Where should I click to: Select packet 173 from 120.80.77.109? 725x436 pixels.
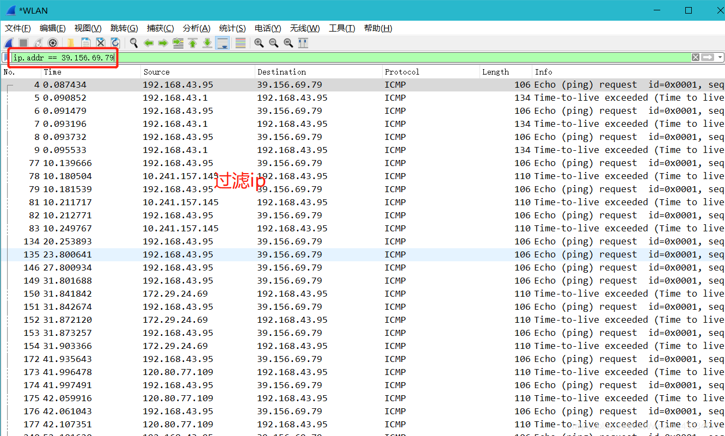pos(362,372)
